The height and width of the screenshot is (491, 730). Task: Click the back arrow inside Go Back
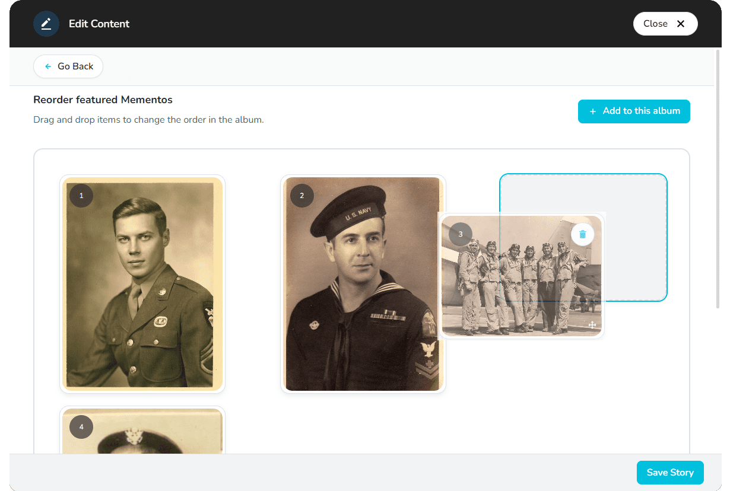(47, 66)
